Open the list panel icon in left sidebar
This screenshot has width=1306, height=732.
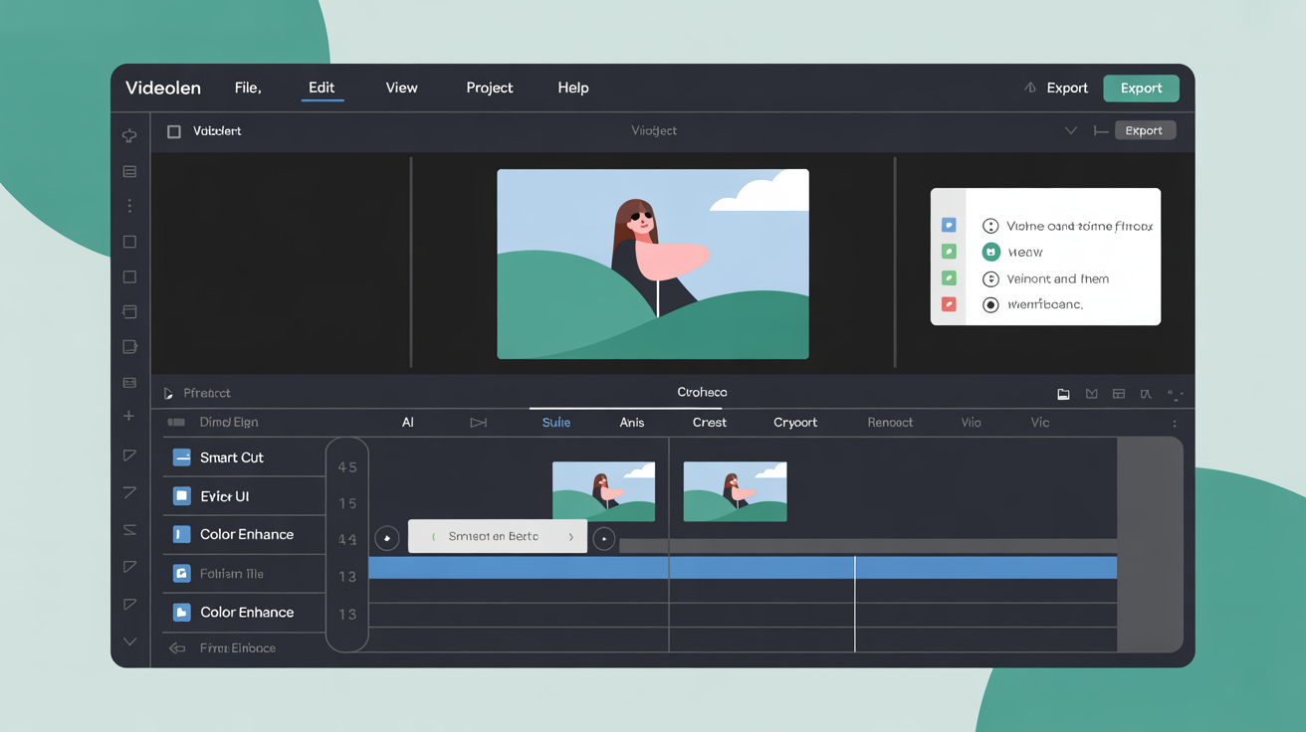click(129, 172)
